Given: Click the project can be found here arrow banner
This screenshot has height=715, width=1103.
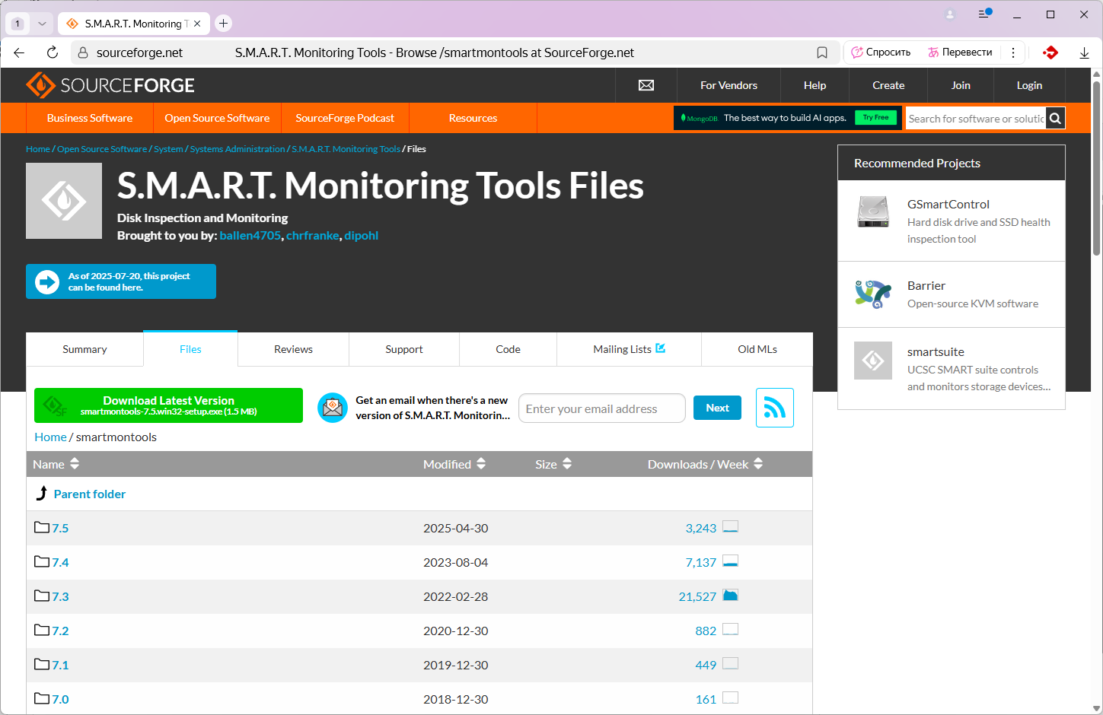Looking at the screenshot, I should point(121,281).
